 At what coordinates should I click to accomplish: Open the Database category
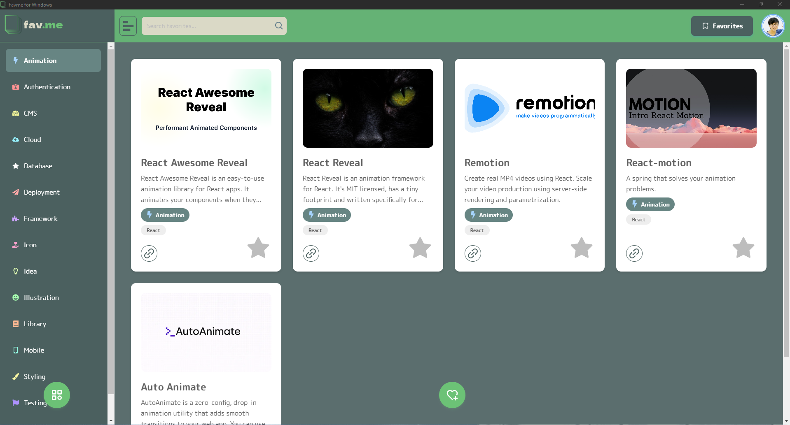pos(38,166)
